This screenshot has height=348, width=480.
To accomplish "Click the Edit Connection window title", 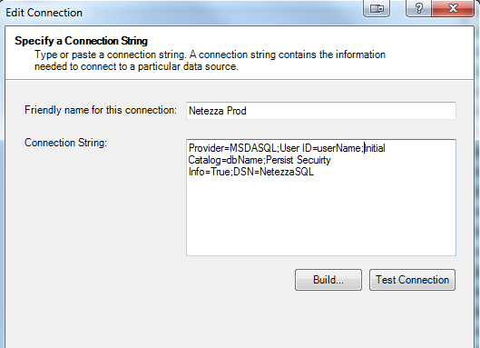I will click(x=44, y=13).
